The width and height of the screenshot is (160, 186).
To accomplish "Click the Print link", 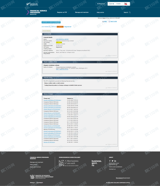I will point(105,21).
